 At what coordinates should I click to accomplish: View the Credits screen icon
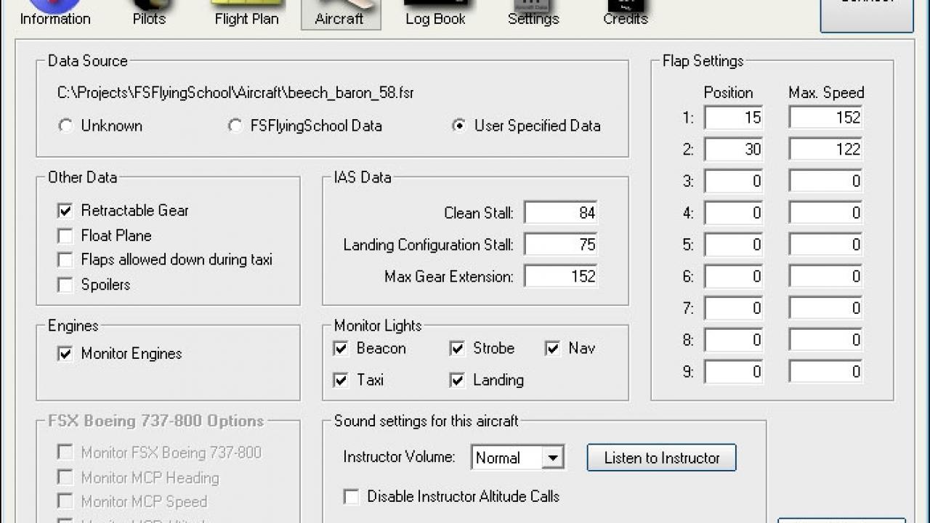click(625, 9)
